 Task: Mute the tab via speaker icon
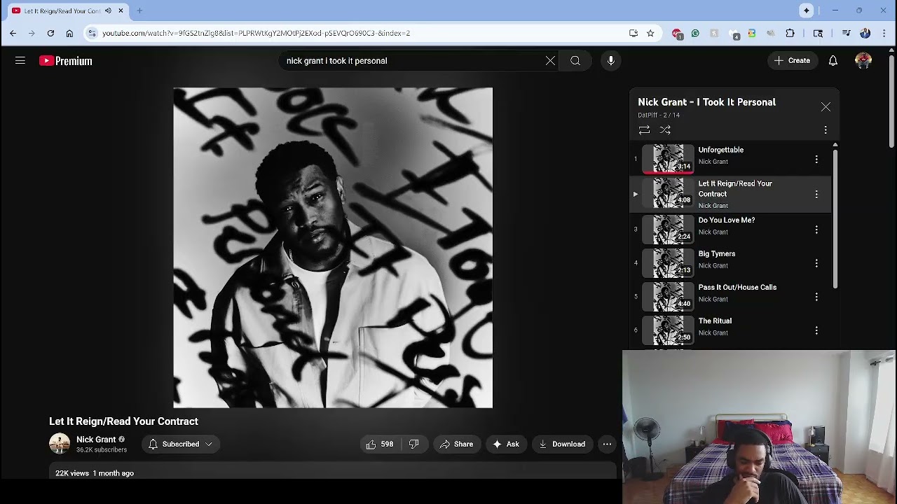[108, 10]
